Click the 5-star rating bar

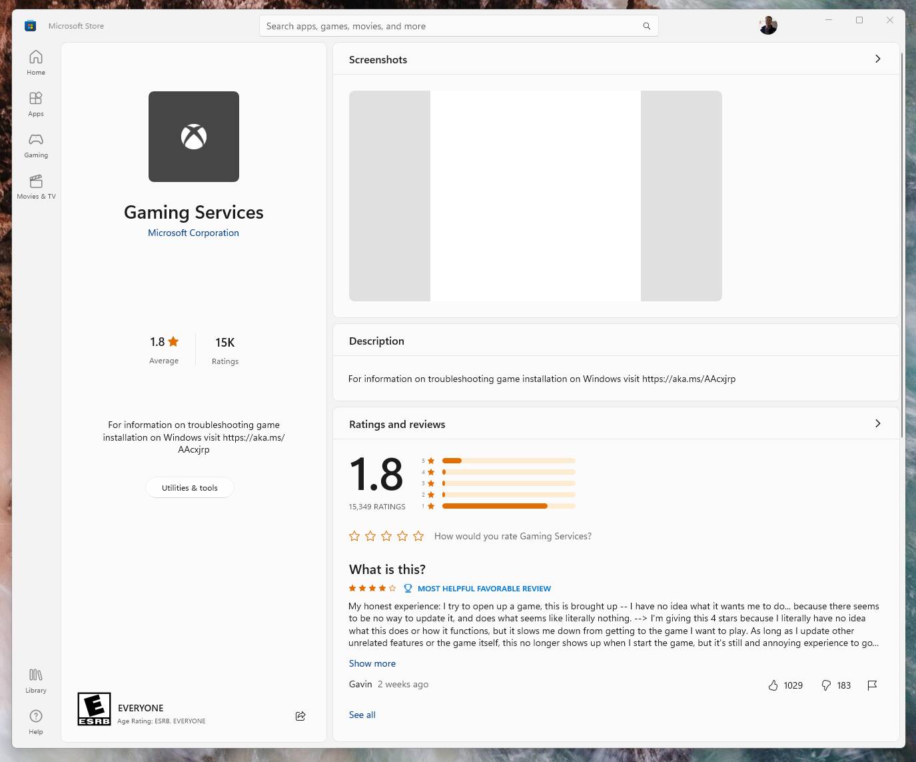pyautogui.click(x=508, y=461)
